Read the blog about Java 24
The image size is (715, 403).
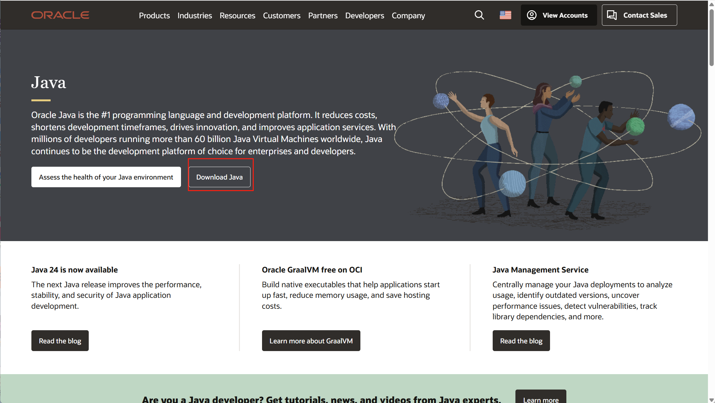tap(60, 341)
